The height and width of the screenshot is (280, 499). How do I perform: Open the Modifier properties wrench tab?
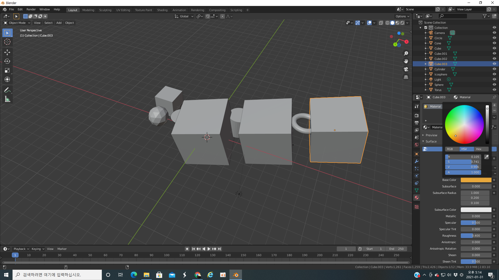click(x=417, y=161)
